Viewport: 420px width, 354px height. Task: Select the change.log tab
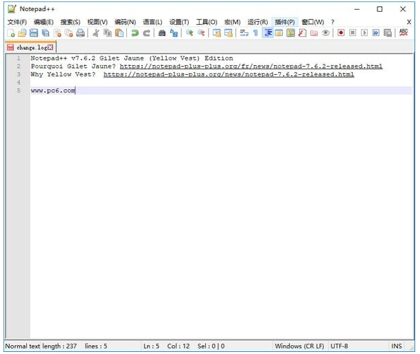[30, 47]
